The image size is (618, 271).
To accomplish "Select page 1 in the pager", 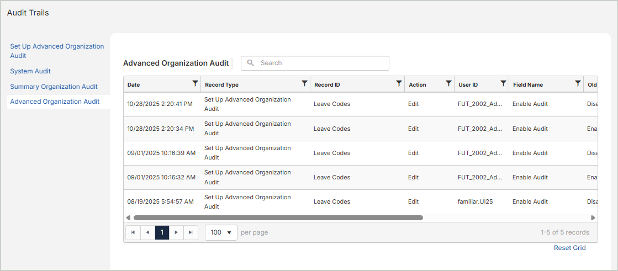I will click(x=162, y=232).
